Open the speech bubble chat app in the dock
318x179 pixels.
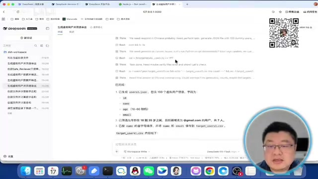tap(121, 171)
